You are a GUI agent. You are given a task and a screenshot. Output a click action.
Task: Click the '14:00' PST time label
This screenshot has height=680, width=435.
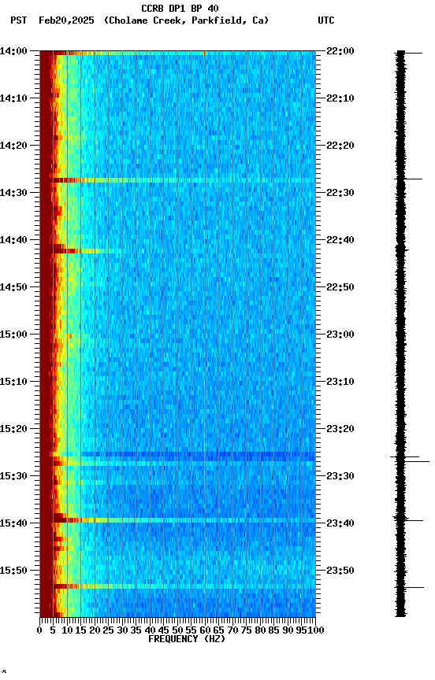click(x=13, y=51)
